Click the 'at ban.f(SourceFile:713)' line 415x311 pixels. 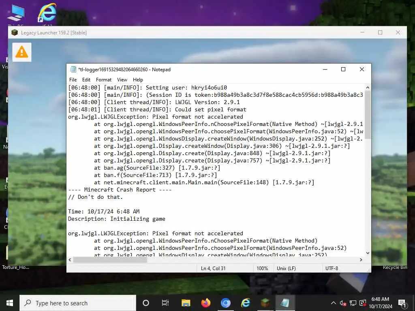tap(155, 175)
